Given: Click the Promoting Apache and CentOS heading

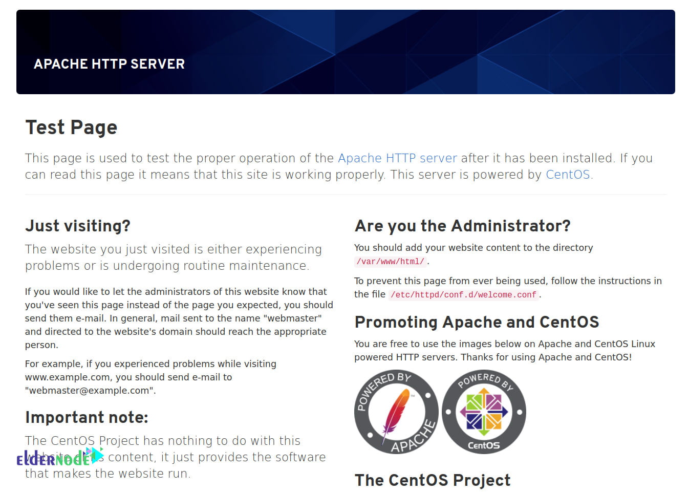Looking at the screenshot, I should tap(477, 322).
